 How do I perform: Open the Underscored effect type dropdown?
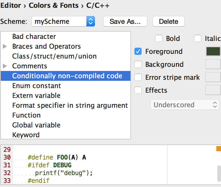coord(185,105)
